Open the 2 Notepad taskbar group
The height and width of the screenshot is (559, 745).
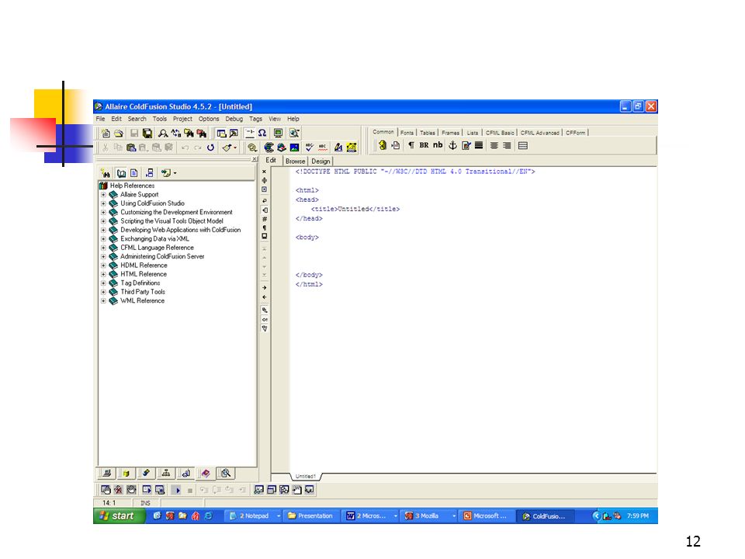[255, 516]
